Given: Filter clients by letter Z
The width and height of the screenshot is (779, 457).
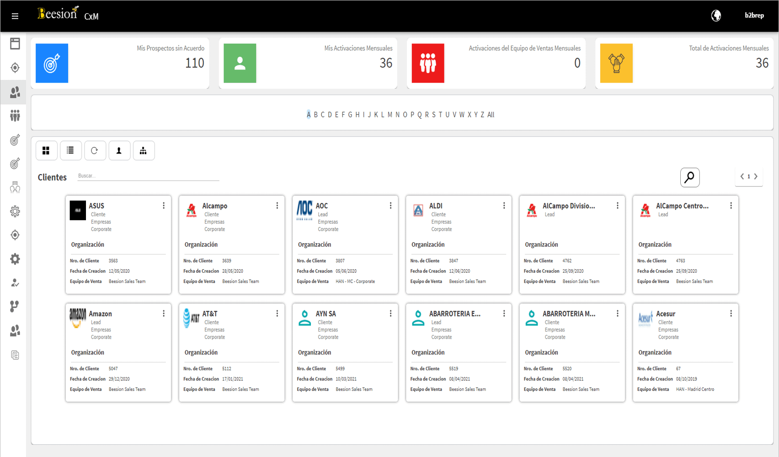Looking at the screenshot, I should 482,115.
